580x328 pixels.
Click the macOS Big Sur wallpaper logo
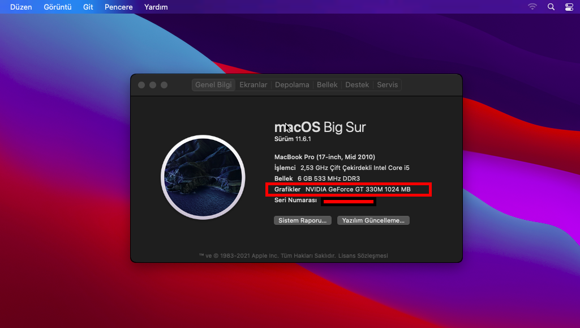[x=203, y=177]
